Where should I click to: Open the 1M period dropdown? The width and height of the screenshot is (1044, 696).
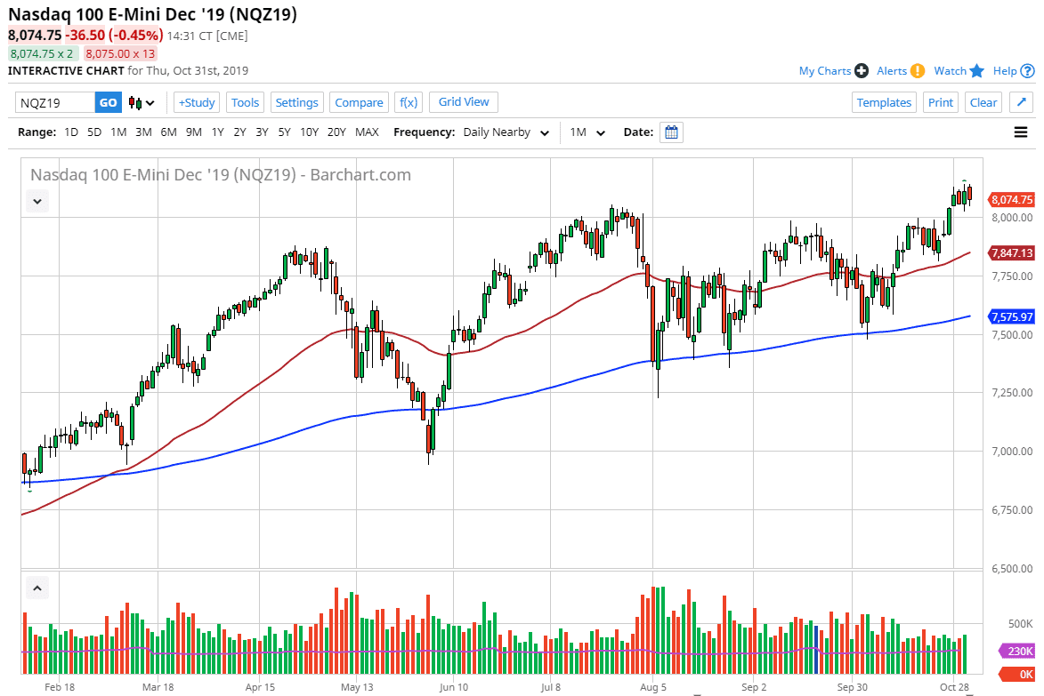coord(587,132)
